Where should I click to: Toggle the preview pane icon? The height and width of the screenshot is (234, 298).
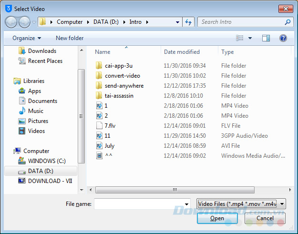pos(266,38)
